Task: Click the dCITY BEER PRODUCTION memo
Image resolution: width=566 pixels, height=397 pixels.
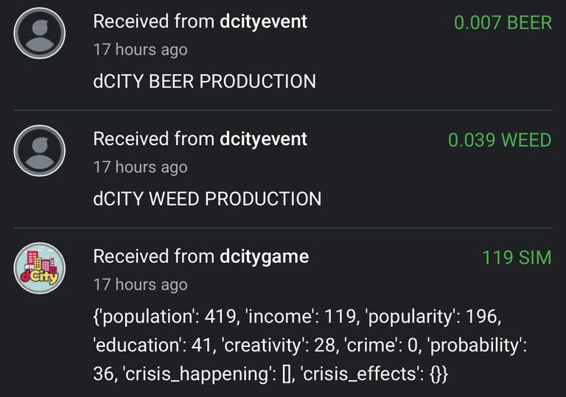Action: click(204, 81)
